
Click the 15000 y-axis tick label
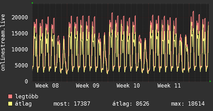(x=20, y=33)
